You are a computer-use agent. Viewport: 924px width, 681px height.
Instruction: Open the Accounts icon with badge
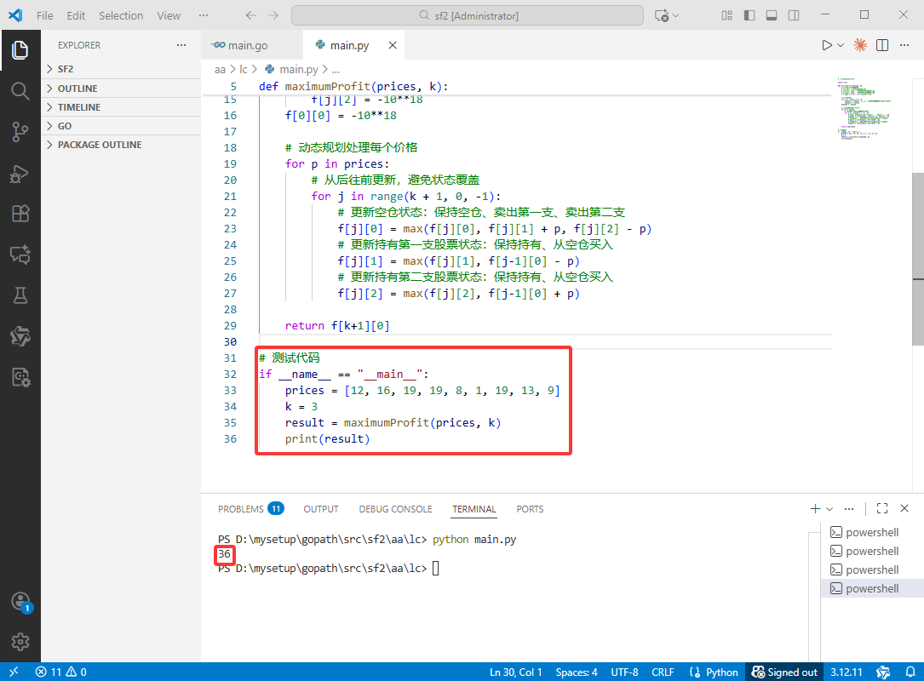point(21,602)
